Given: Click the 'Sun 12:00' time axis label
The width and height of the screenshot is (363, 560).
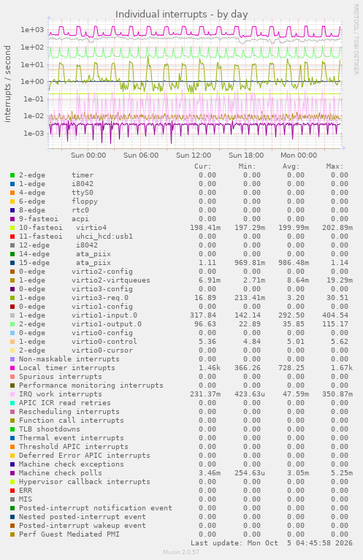Looking at the screenshot, I should point(194,156).
